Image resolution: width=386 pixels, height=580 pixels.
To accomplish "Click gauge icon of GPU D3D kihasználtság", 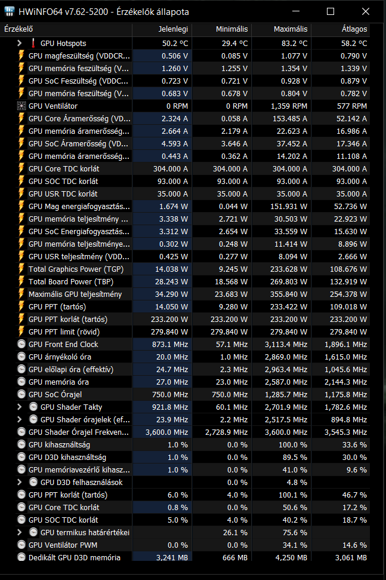I will [x=21, y=457].
